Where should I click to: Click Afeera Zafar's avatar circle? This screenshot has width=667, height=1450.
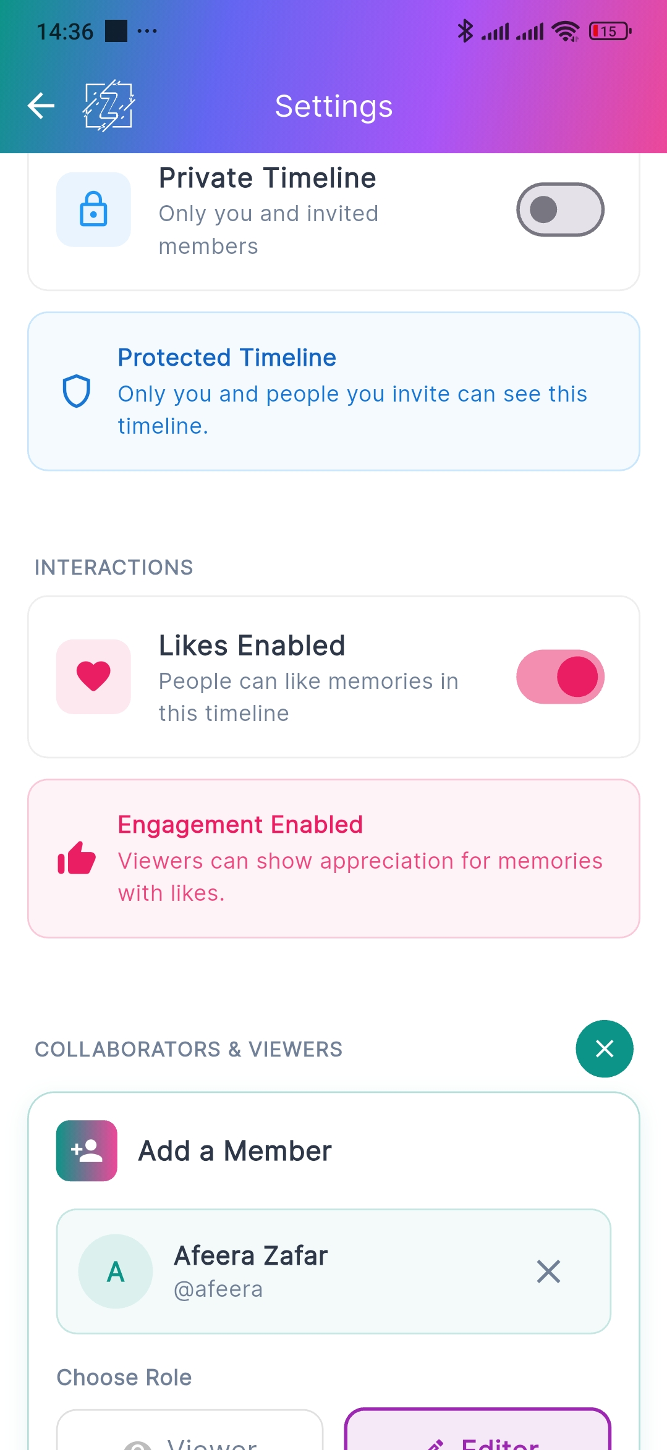[x=115, y=1270]
